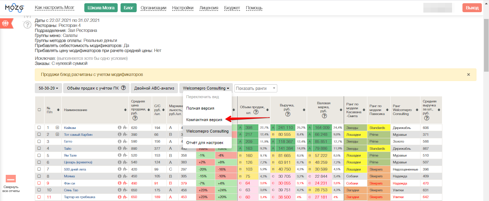This screenshot has width=489, height=201.
Task: Click the Свернуть все отчеты collapse icon
Action: 11,179
